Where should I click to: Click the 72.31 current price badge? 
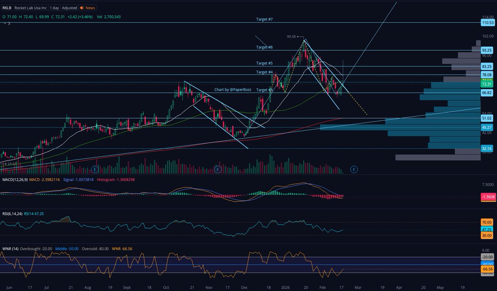(x=486, y=84)
